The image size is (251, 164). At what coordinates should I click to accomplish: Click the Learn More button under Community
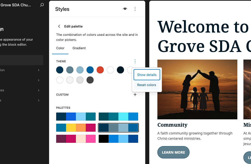tap(173, 152)
